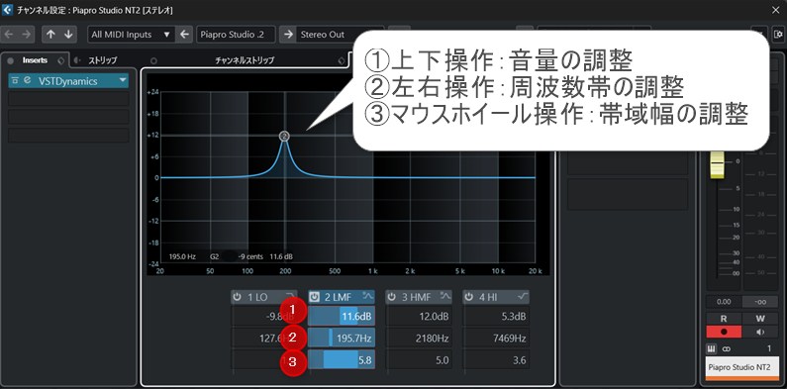
Task: Click 4 HI gain value 5.3dB
Action: click(496, 316)
